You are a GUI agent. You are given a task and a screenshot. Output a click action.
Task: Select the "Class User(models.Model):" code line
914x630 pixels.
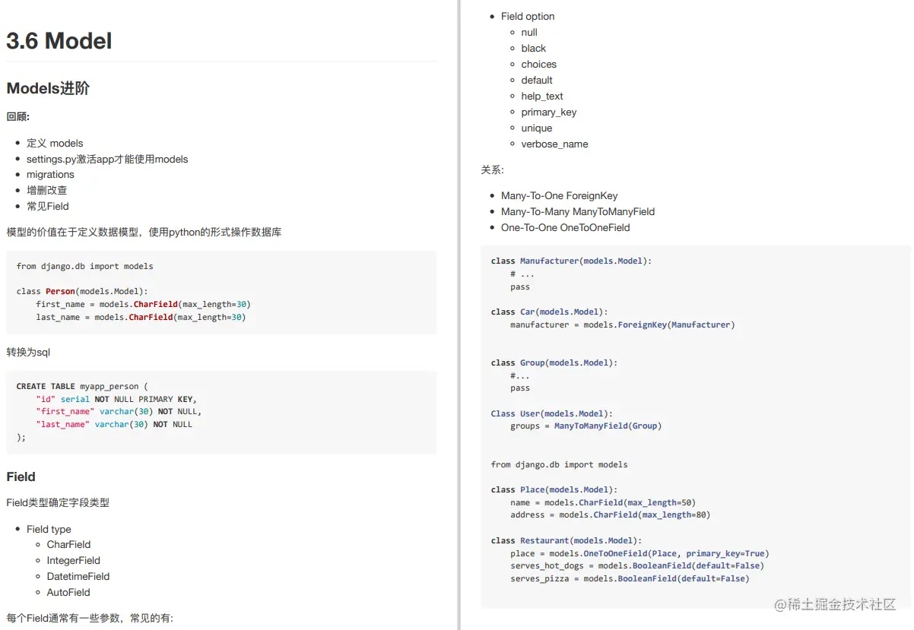552,413
